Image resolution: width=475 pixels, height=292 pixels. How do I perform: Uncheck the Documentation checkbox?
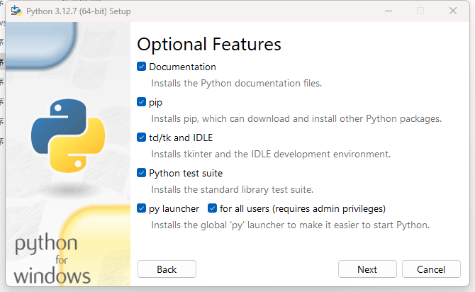coord(142,67)
